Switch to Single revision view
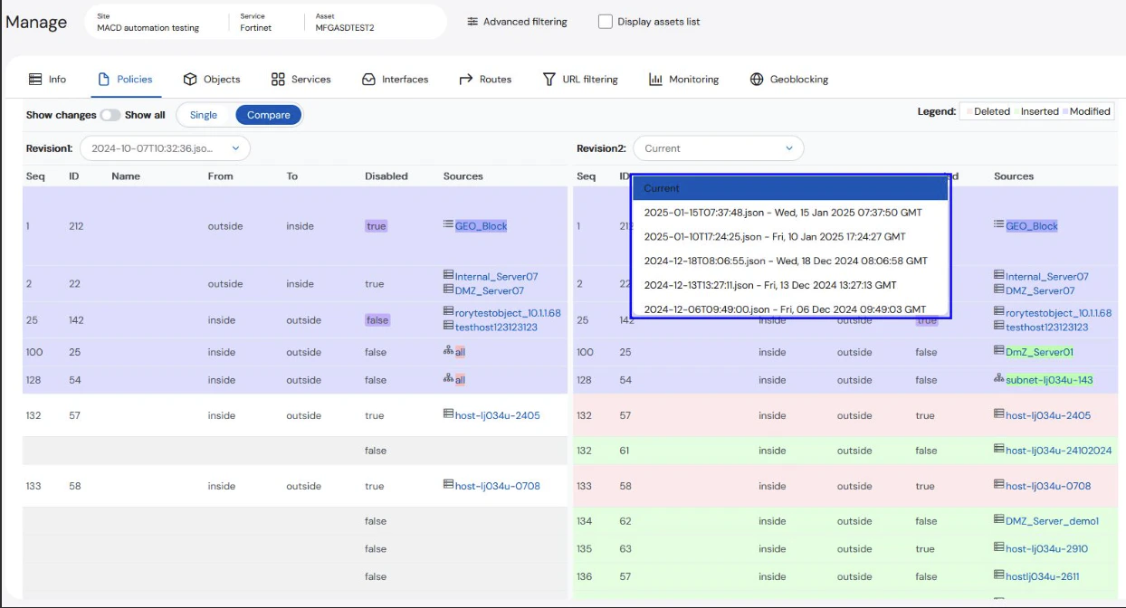Viewport: 1126px width, 608px height. pos(204,115)
